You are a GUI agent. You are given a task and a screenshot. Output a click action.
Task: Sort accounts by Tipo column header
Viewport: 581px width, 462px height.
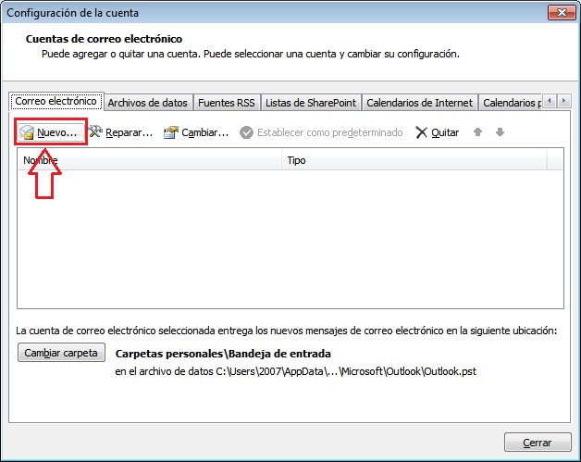click(414, 160)
